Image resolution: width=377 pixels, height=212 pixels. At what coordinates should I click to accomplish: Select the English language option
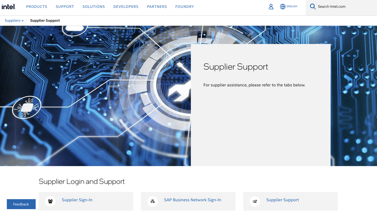(292, 6)
